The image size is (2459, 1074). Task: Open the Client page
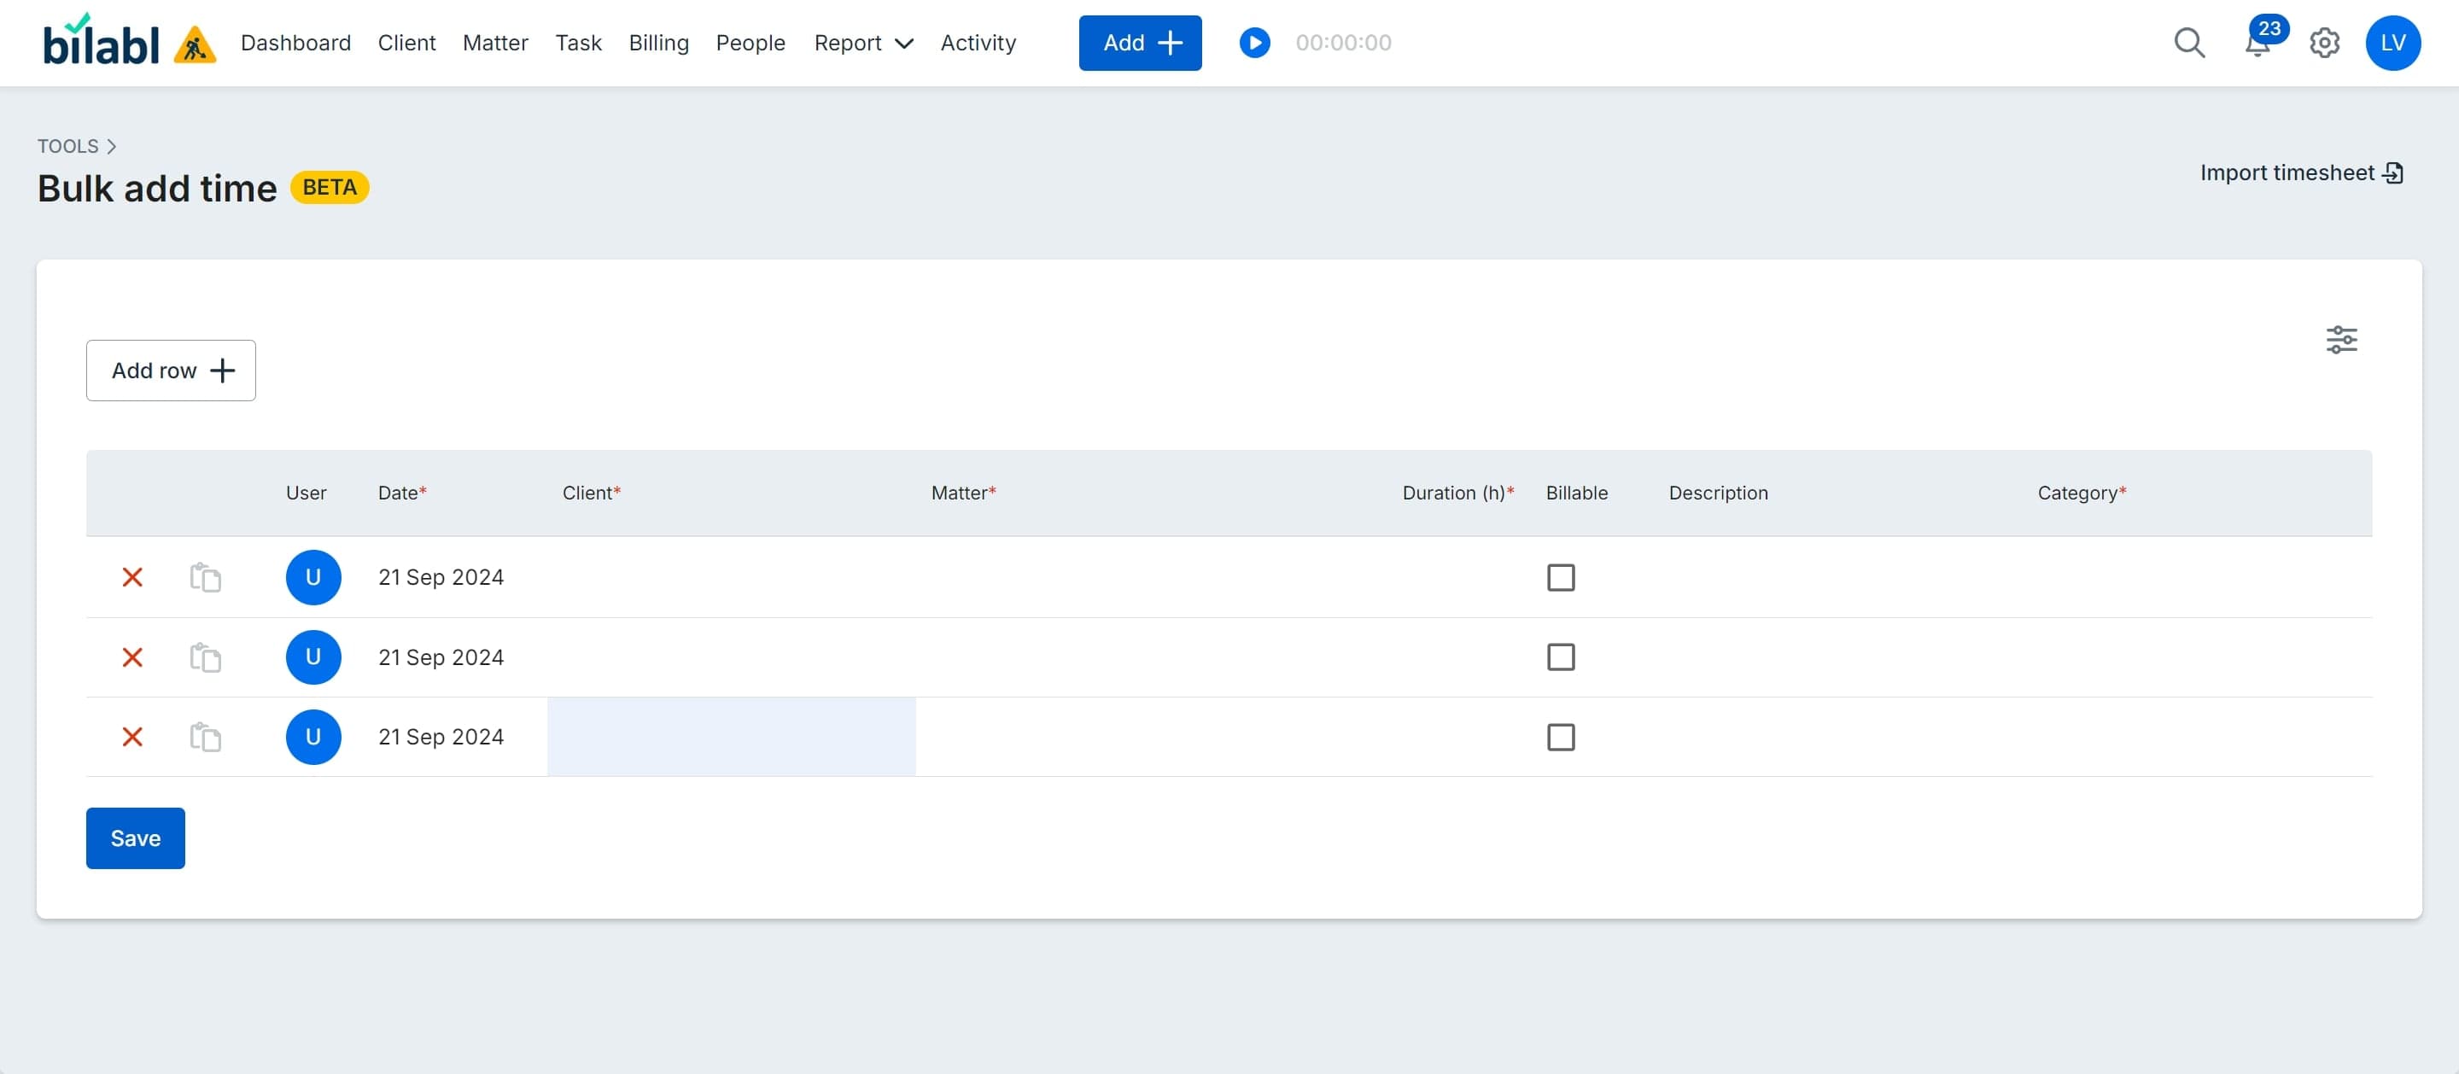click(406, 43)
